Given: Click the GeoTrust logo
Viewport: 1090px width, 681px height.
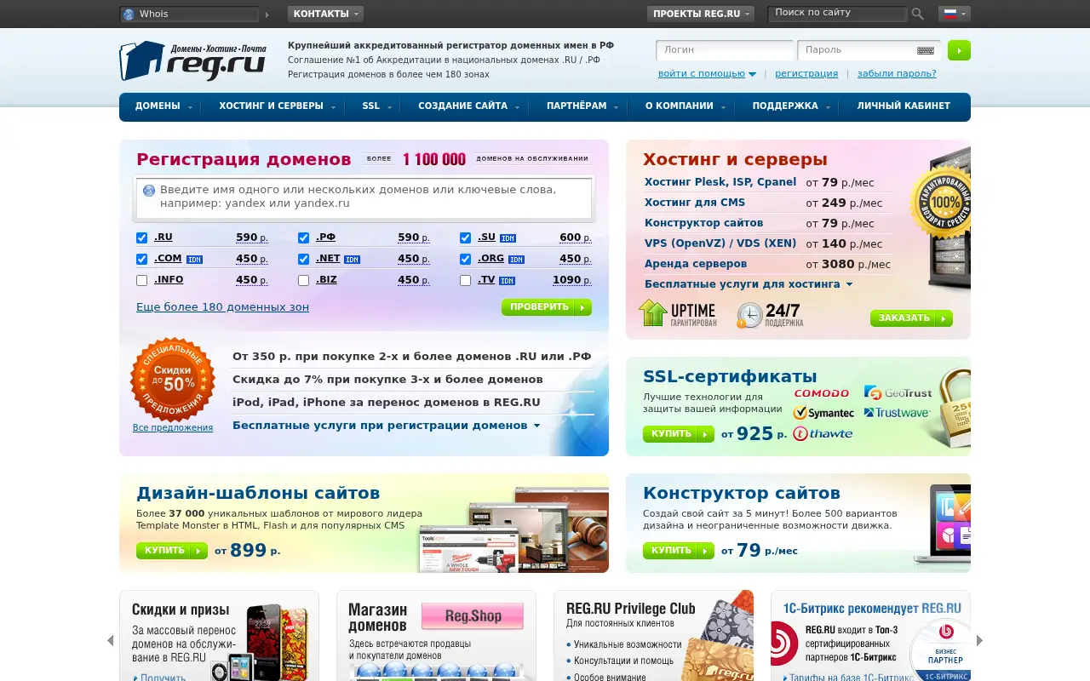Looking at the screenshot, I should 898,392.
